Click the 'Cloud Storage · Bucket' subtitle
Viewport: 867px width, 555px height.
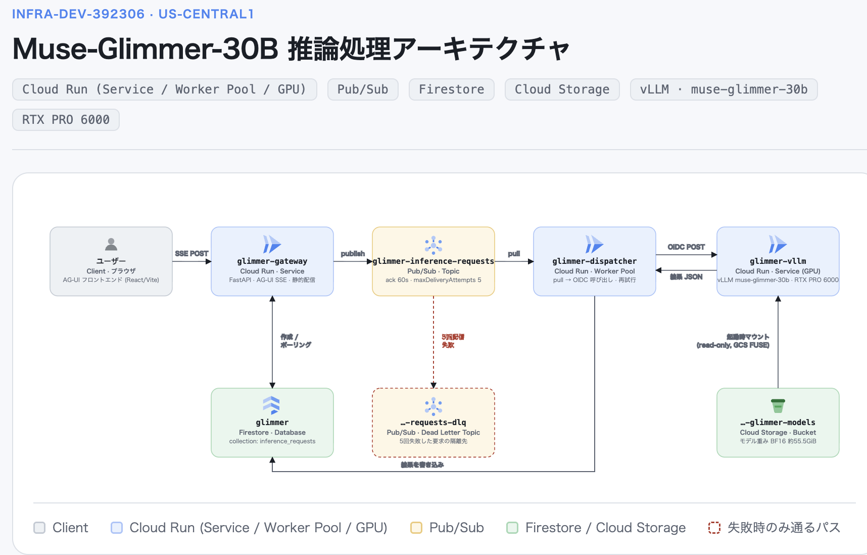point(778,433)
